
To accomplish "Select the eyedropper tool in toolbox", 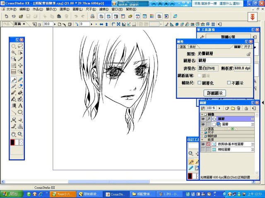I will [x=20, y=59].
